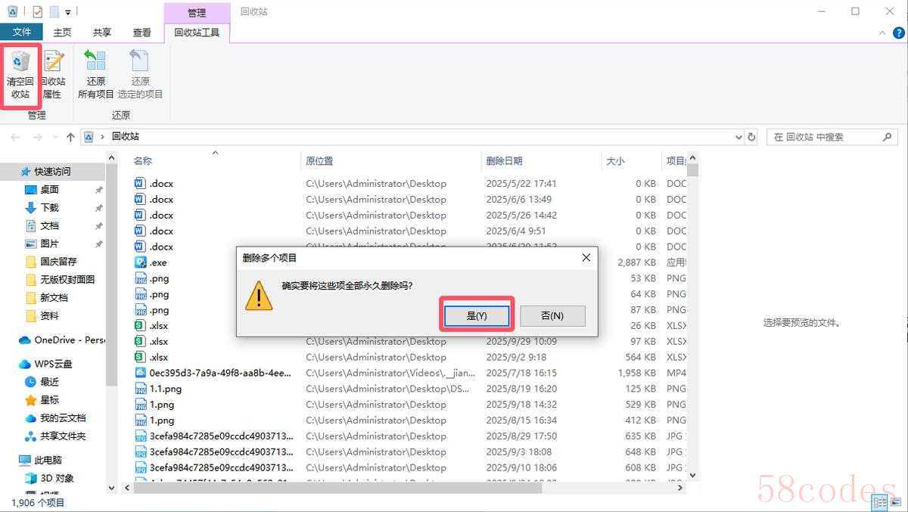Select the 0ec395d3 MP4 video file

(219, 373)
